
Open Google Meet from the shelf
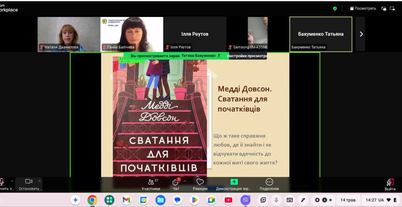tap(211, 200)
